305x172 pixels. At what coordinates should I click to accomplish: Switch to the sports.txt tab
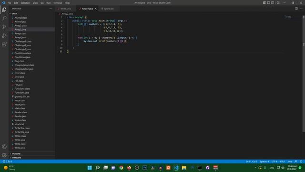tap(109, 9)
